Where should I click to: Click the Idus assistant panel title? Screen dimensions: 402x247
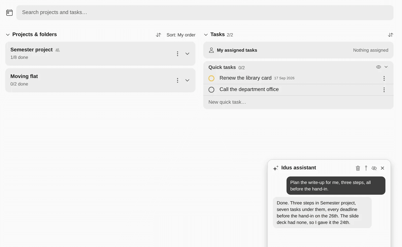(x=298, y=168)
